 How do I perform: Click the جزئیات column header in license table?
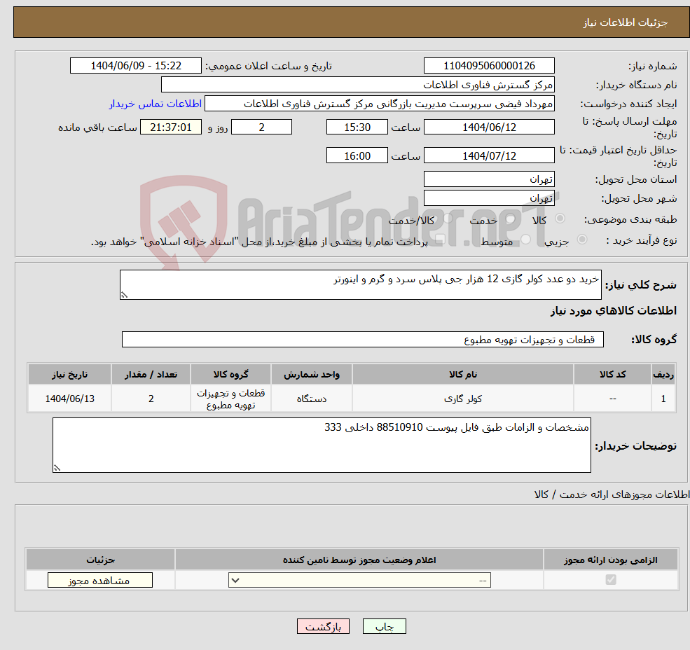pyautogui.click(x=100, y=560)
